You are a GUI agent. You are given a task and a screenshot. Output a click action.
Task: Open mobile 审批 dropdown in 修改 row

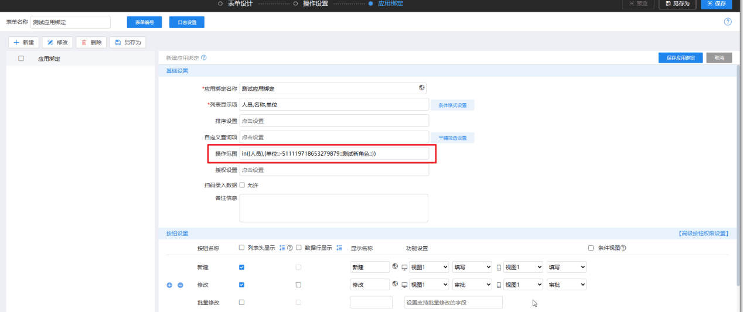tap(566, 284)
